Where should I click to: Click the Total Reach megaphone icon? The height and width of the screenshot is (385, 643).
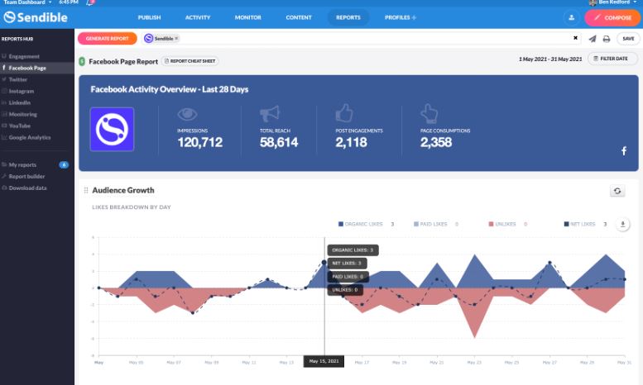[270, 114]
